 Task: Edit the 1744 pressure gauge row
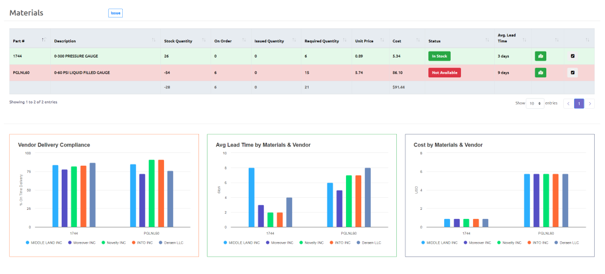point(572,56)
